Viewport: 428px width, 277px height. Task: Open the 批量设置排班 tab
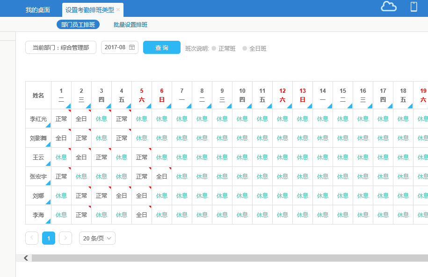pos(131,25)
